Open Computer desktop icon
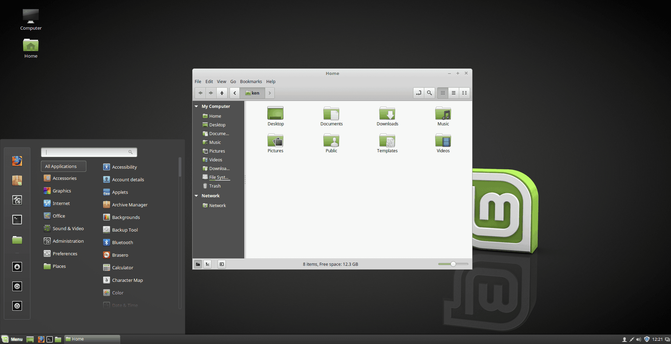 click(31, 20)
